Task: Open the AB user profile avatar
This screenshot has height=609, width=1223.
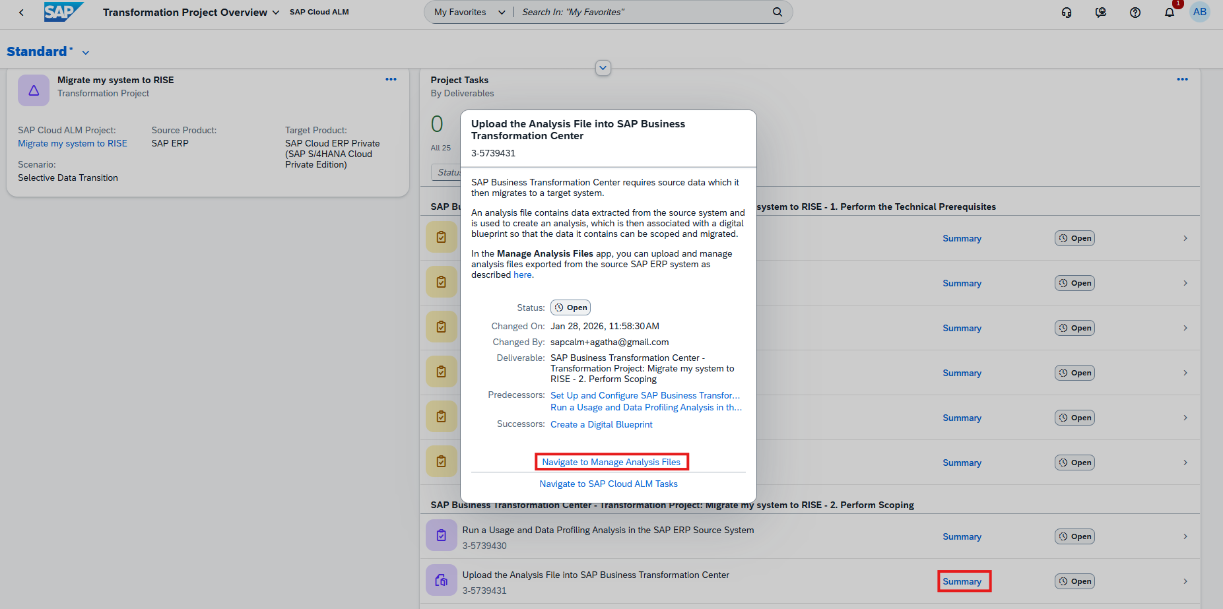Action: point(1199,12)
